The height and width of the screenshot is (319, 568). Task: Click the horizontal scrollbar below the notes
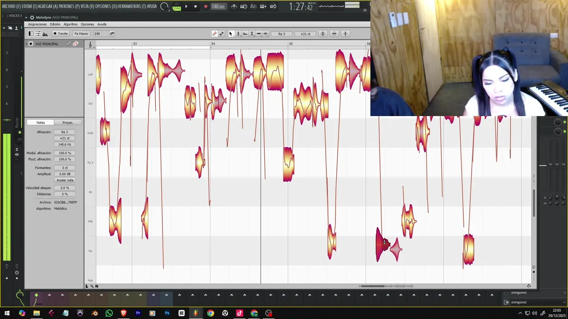tap(373, 286)
